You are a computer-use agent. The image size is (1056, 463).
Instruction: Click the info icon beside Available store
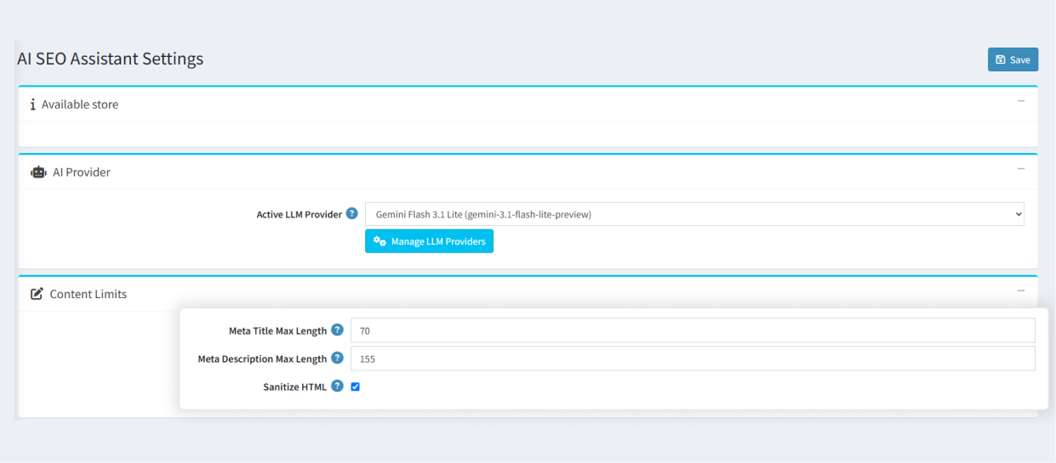(32, 104)
